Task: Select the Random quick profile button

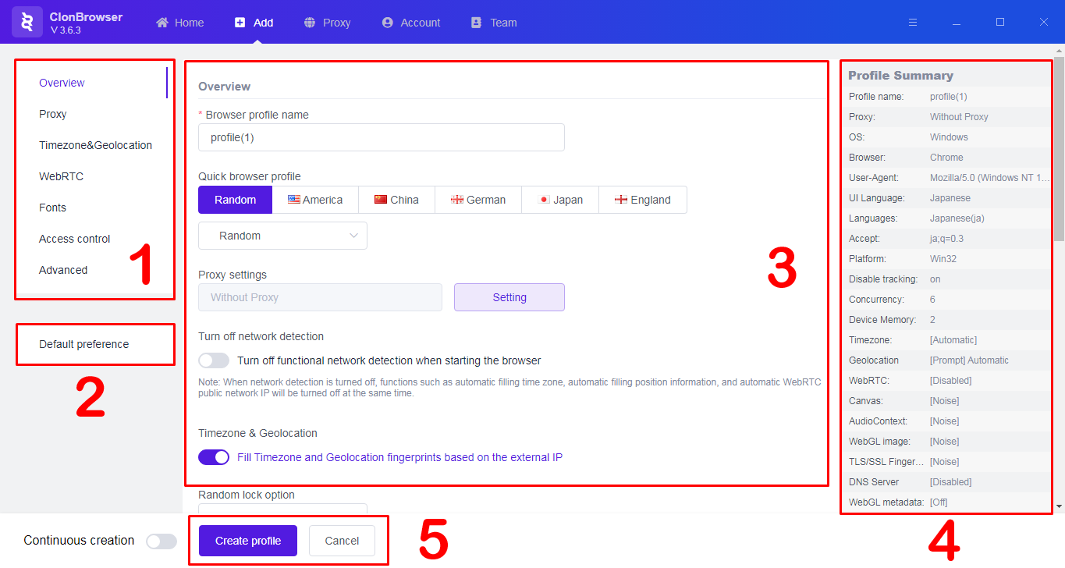Action: click(235, 200)
